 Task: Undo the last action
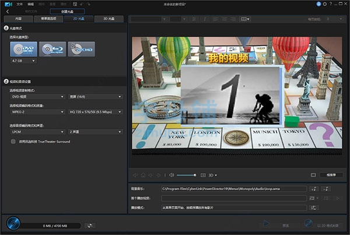click(82, 4)
